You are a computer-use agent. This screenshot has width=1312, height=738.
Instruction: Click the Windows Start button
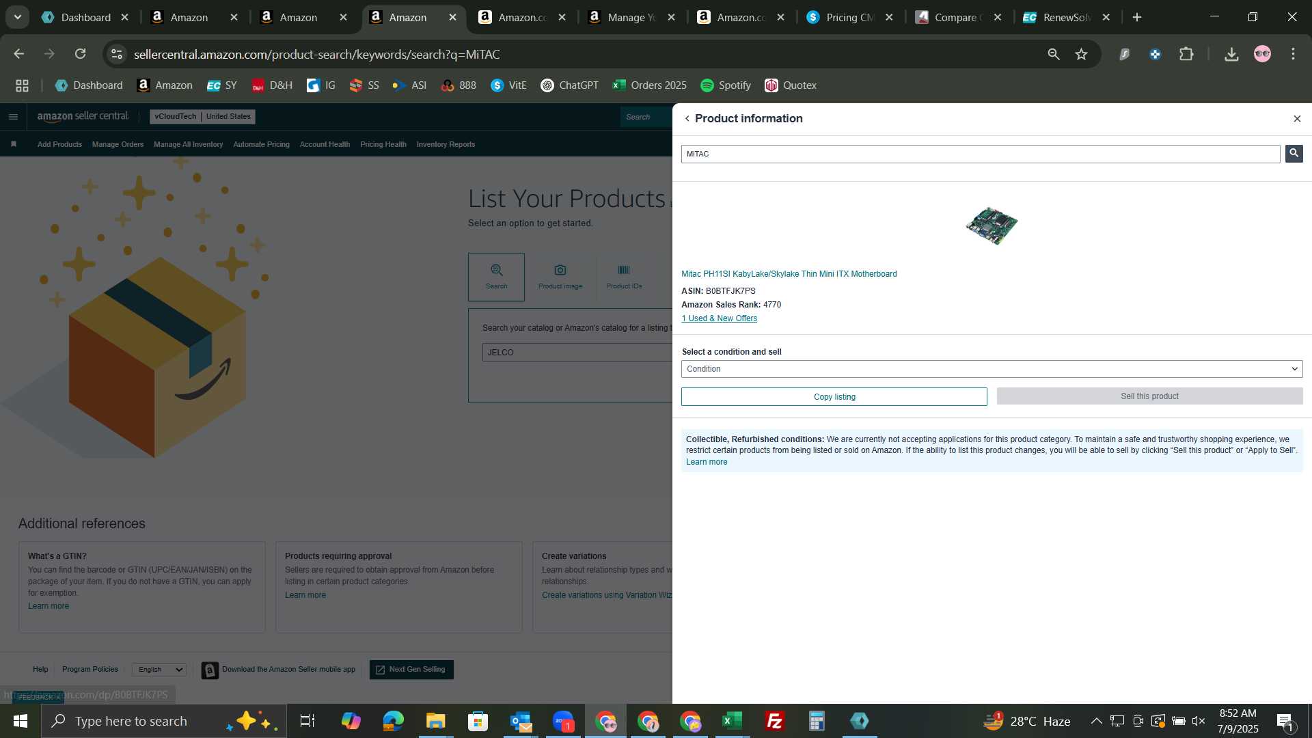coord(20,721)
